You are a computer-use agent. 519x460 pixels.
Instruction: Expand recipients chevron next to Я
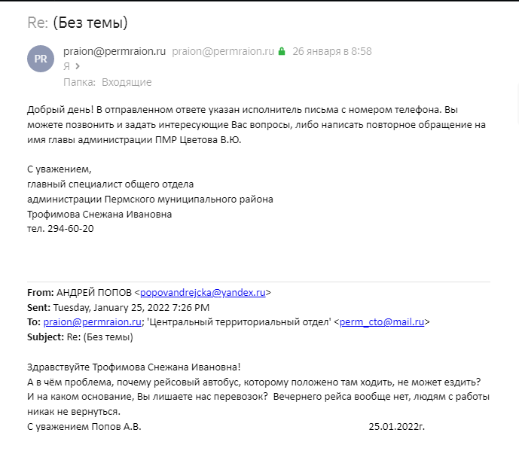point(78,66)
